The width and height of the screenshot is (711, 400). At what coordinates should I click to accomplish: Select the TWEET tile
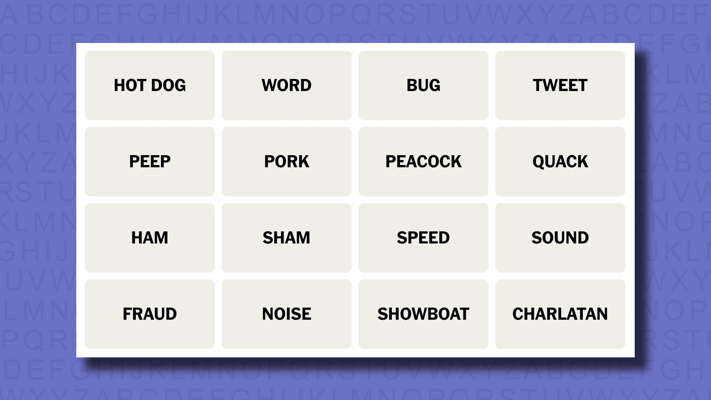point(561,85)
